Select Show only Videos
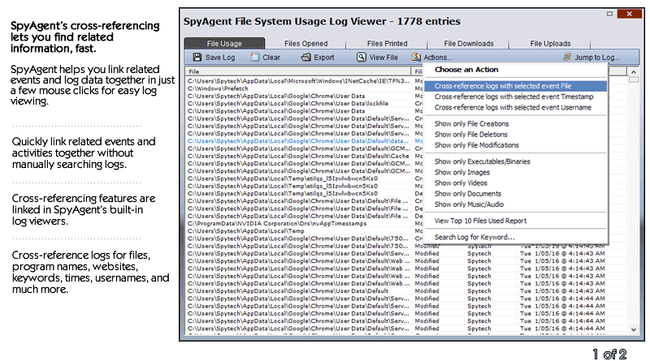 (461, 183)
